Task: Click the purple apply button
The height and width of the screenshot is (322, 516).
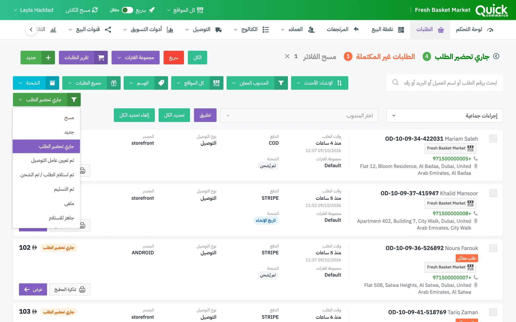Action: (205, 115)
